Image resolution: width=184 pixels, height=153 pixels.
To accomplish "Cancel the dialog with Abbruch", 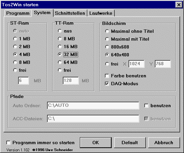I will (x=164, y=143).
